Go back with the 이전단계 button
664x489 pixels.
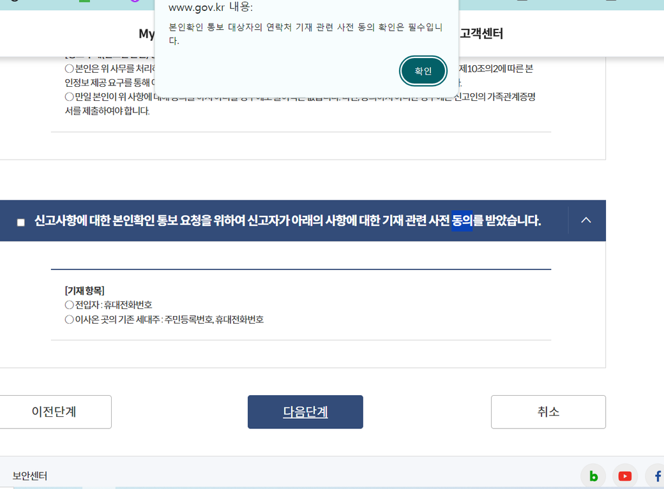click(54, 412)
